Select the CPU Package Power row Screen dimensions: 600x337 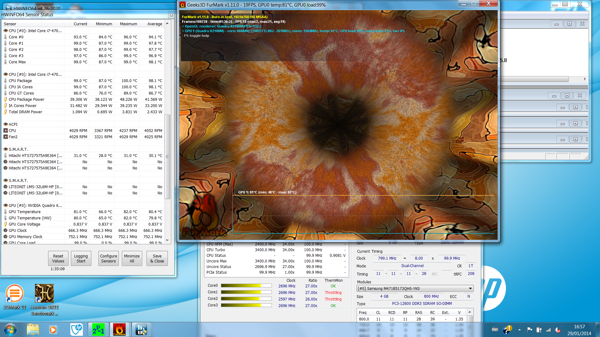point(27,99)
